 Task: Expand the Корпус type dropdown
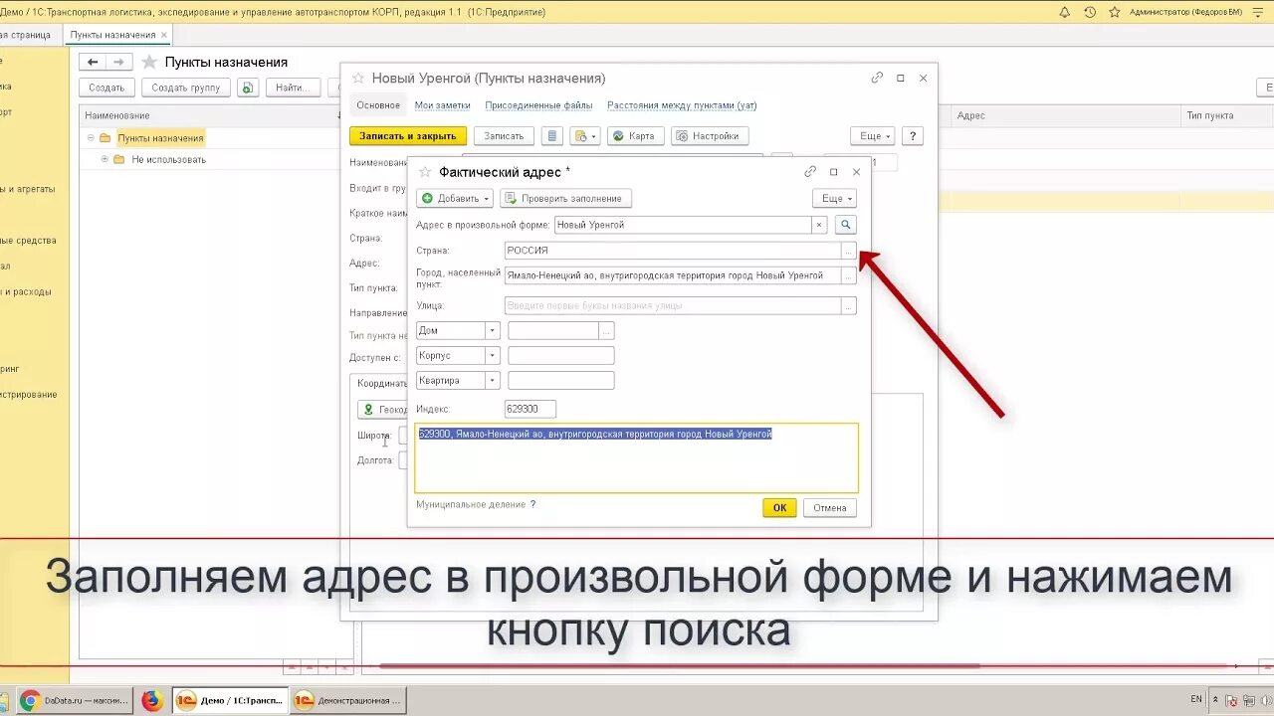click(x=493, y=355)
